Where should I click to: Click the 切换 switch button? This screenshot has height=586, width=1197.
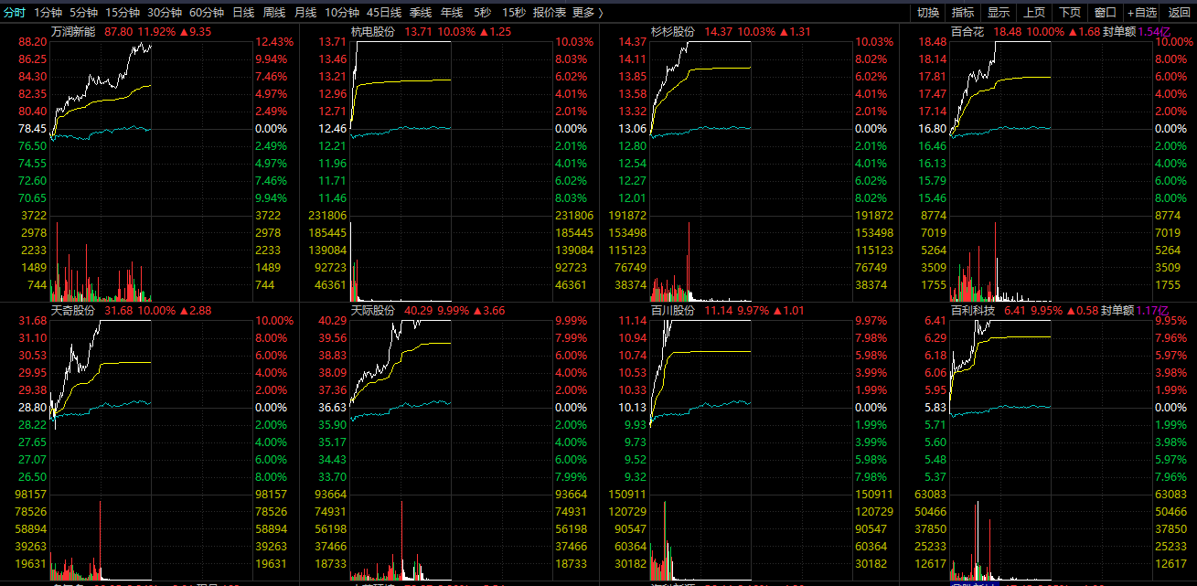click(928, 13)
